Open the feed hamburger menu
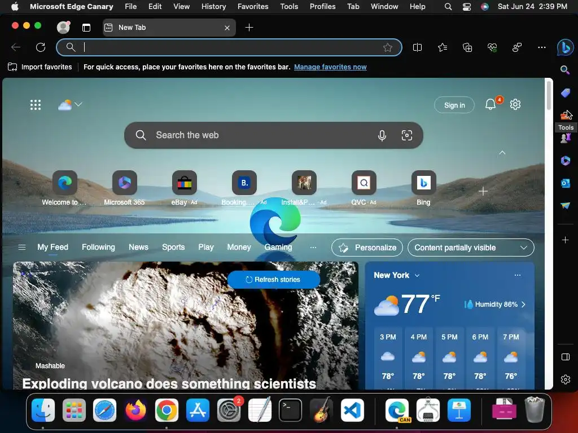This screenshot has height=433, width=578. coord(22,248)
